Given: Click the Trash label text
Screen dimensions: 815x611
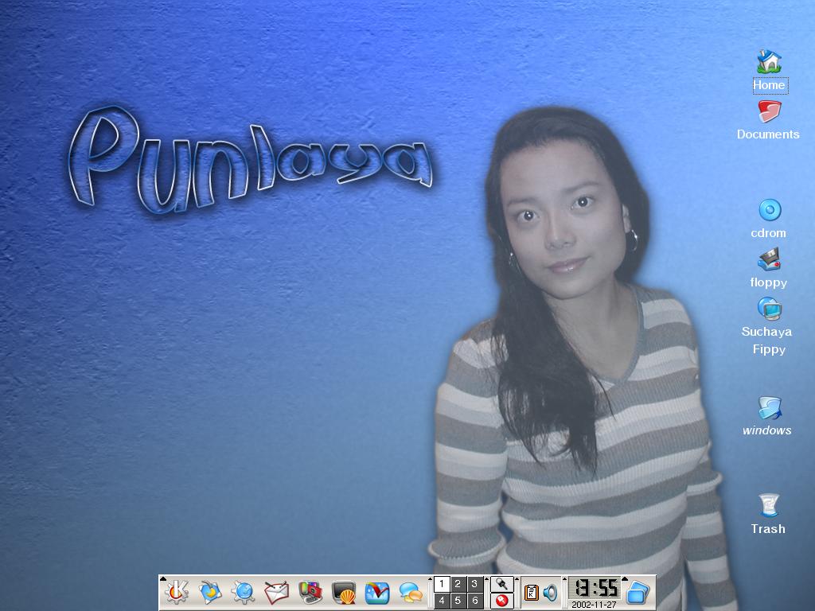Looking at the screenshot, I should pos(768,529).
